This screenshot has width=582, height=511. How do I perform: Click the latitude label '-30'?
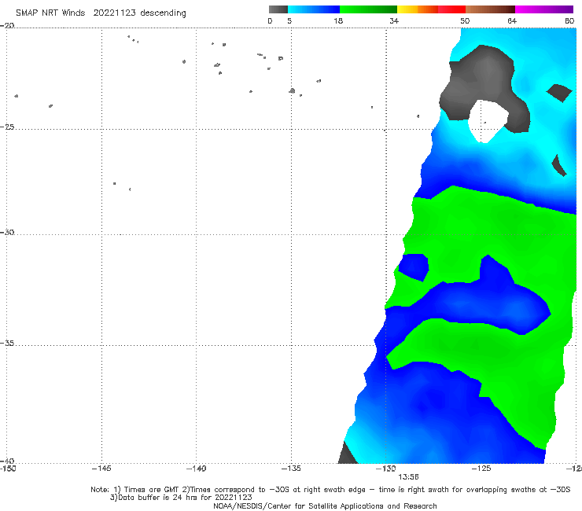pos(7,232)
